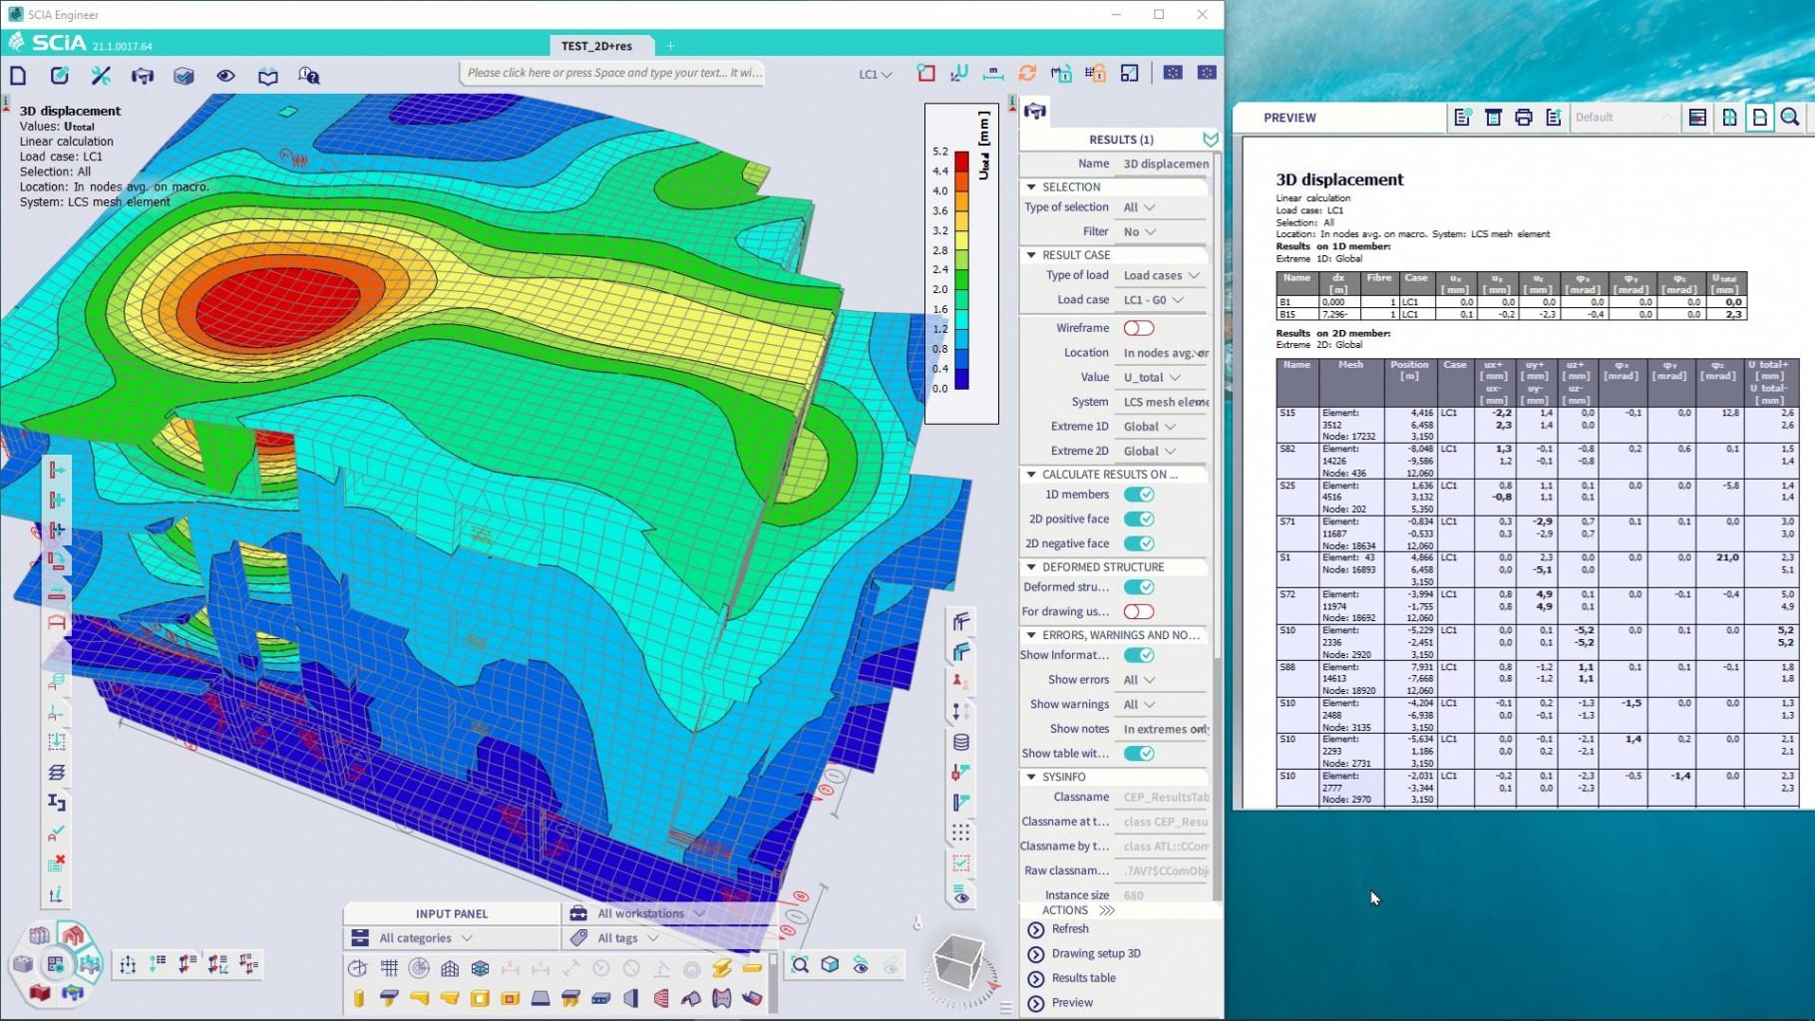
Task: Switch to the TEST_2D+res tab
Action: pyautogui.click(x=596, y=46)
